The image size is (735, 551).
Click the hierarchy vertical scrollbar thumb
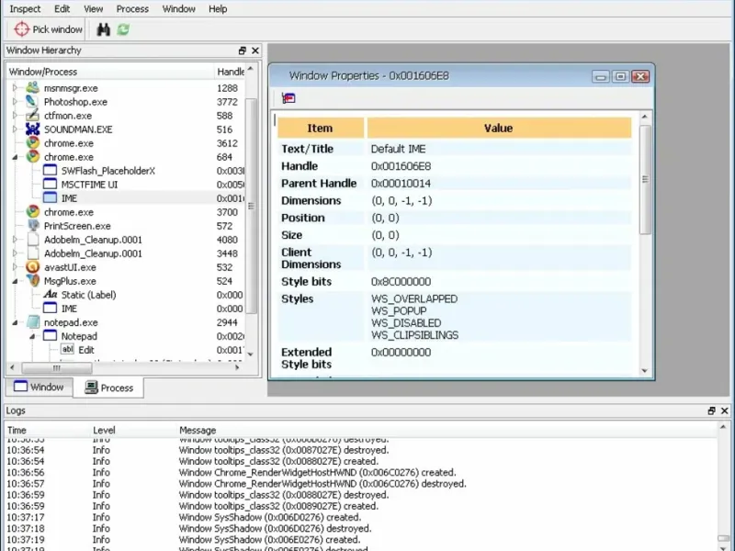251,205
